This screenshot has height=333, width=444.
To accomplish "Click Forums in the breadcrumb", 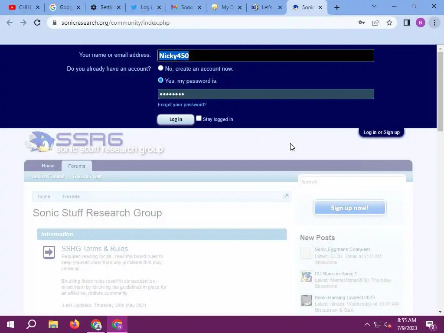I will click(71, 196).
